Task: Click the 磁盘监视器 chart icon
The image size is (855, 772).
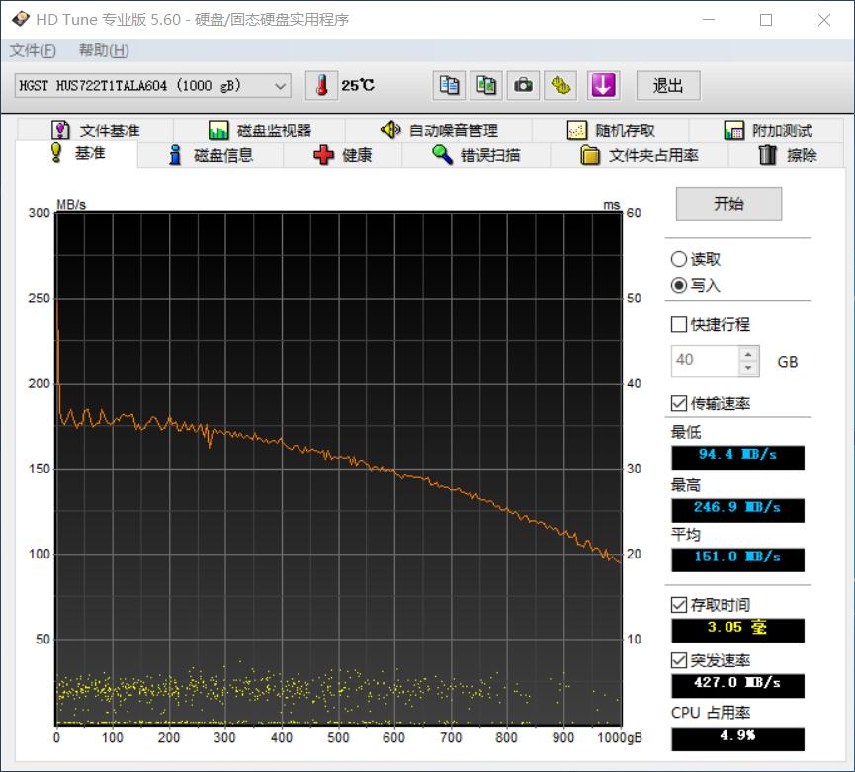Action: tap(218, 130)
